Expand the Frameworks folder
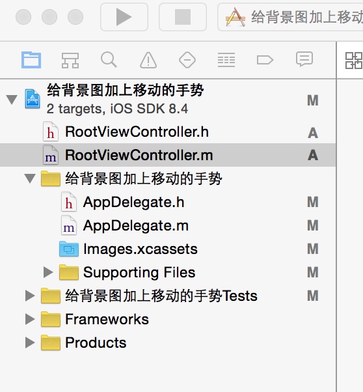The height and width of the screenshot is (392, 363). click(30, 319)
